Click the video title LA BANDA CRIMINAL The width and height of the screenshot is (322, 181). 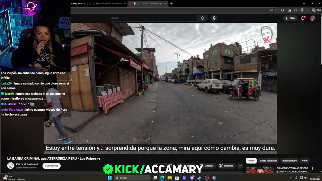pyautogui.click(x=54, y=159)
